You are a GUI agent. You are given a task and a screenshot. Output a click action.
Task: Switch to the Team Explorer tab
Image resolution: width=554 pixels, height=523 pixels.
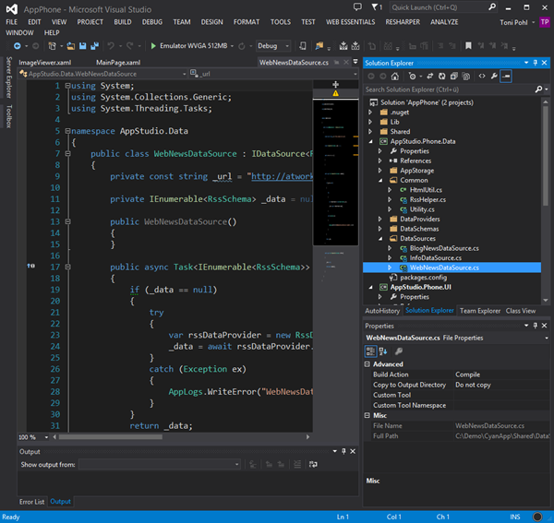pyautogui.click(x=480, y=311)
